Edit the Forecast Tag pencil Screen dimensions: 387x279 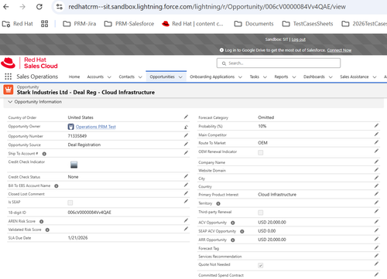click(x=376, y=247)
